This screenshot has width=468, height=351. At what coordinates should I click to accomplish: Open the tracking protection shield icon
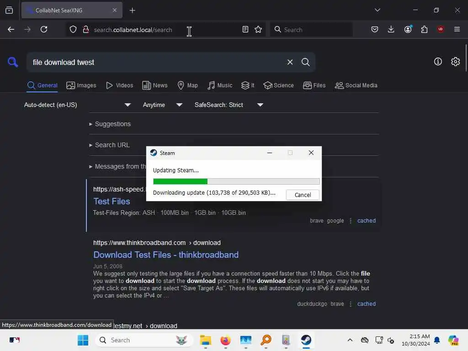pyautogui.click(x=73, y=29)
